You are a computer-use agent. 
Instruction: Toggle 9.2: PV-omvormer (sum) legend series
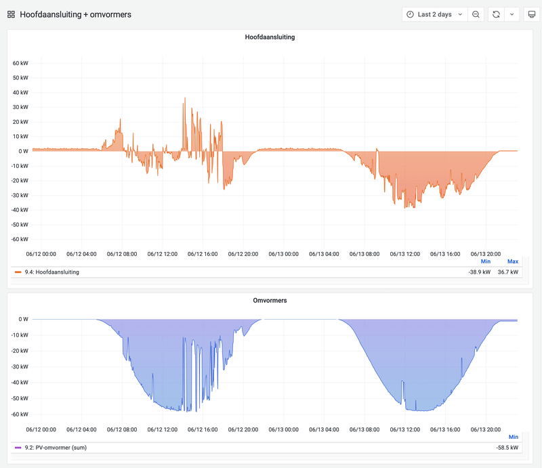[x=56, y=448]
